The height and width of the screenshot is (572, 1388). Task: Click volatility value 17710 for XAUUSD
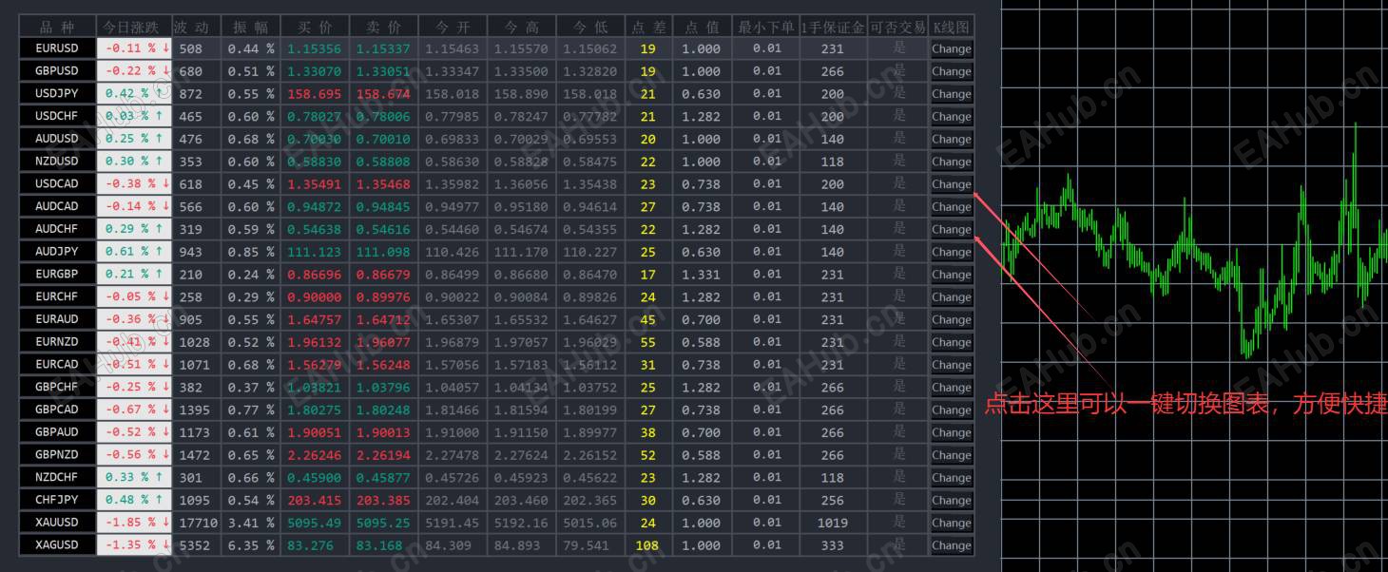(x=196, y=523)
